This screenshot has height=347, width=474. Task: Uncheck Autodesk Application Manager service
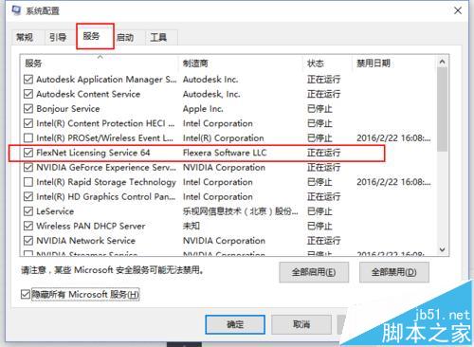(28, 79)
